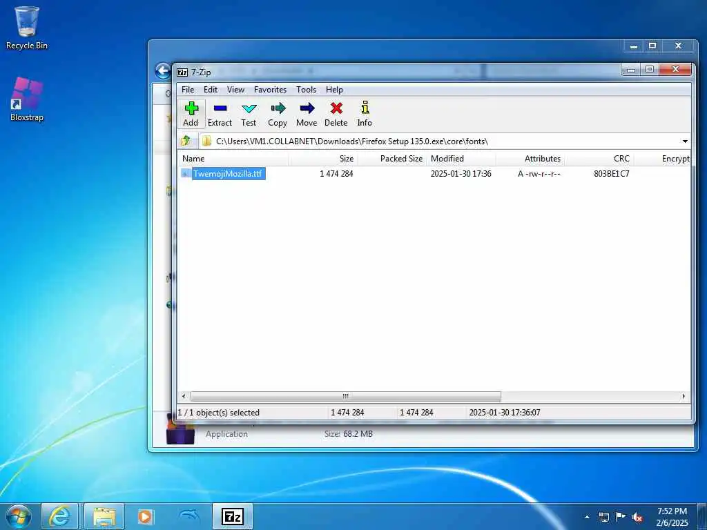Screen dimensions: 707x530
Task: Open the Recycle Bin desktop icon
Action: click(27, 28)
